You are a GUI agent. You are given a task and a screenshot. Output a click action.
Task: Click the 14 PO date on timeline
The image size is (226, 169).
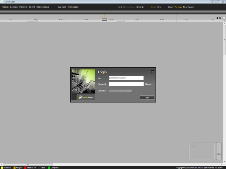[x=111, y=20]
